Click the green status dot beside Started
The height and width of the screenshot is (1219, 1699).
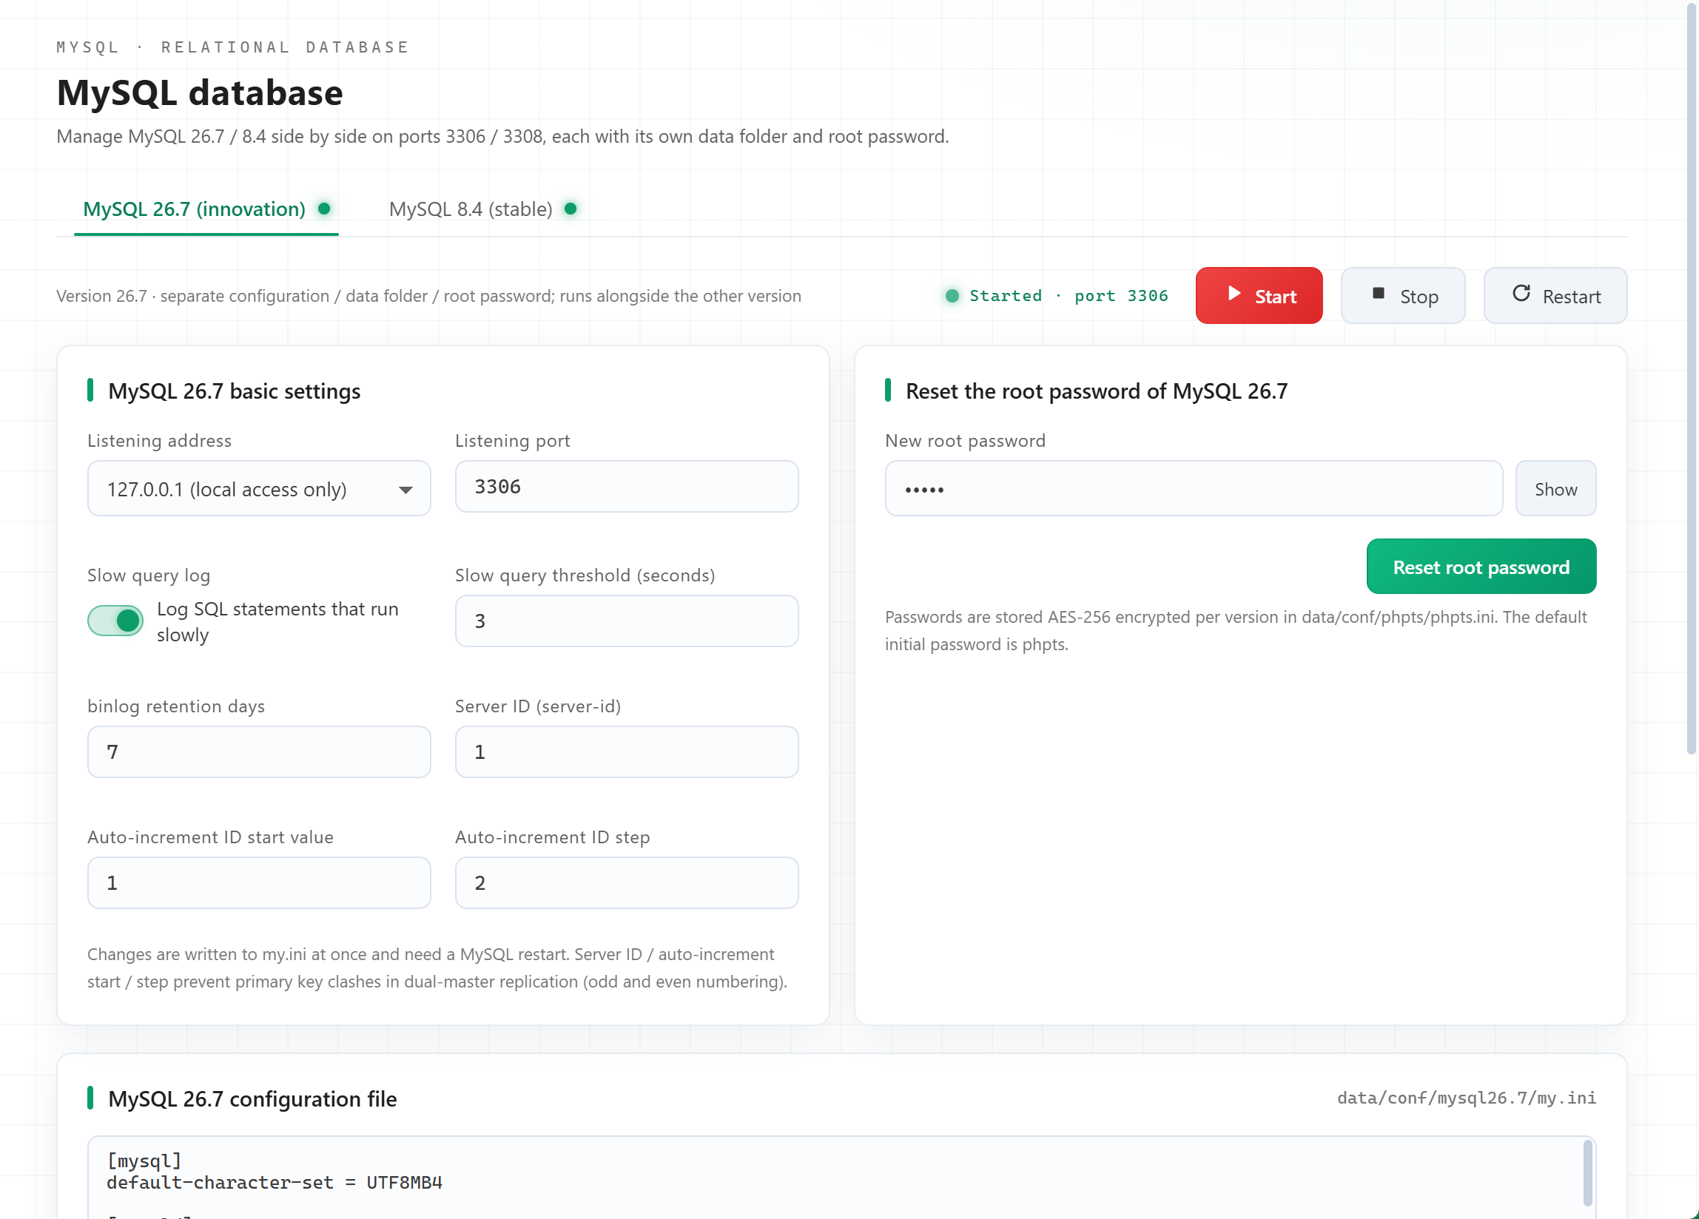tap(952, 296)
